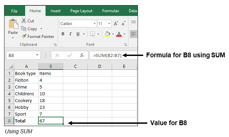Switch to the Insert tab

point(55,11)
